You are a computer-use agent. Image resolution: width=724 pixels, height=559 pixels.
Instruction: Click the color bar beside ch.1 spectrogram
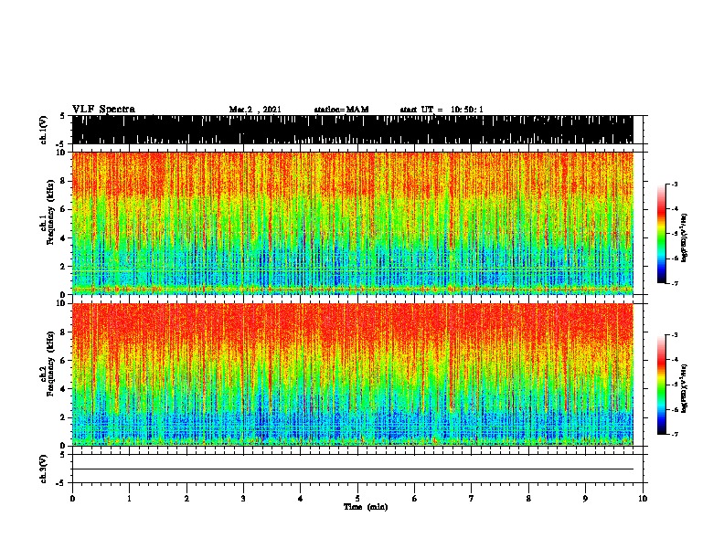[x=661, y=234]
